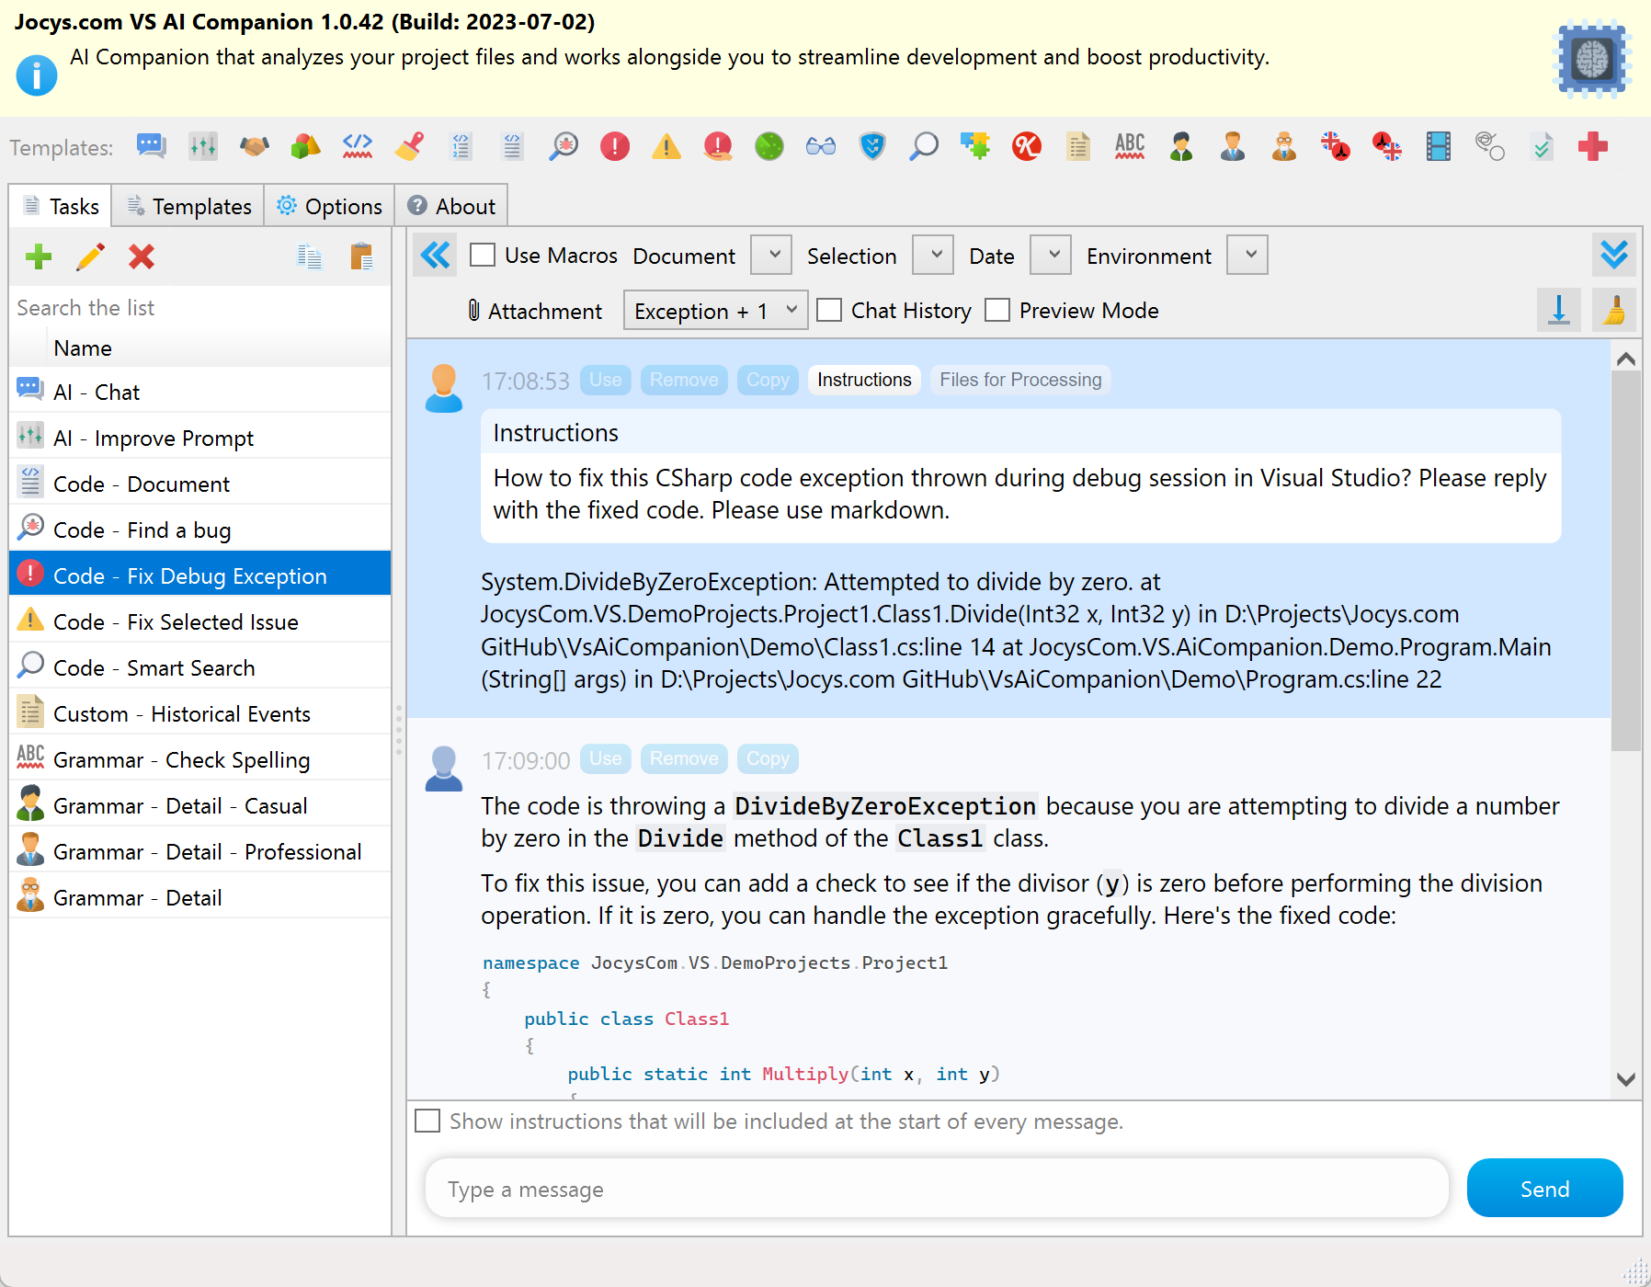Viewport: 1651px width, 1287px height.
Task: Select the Code - Find a bug magnifier icon
Action: 29,529
